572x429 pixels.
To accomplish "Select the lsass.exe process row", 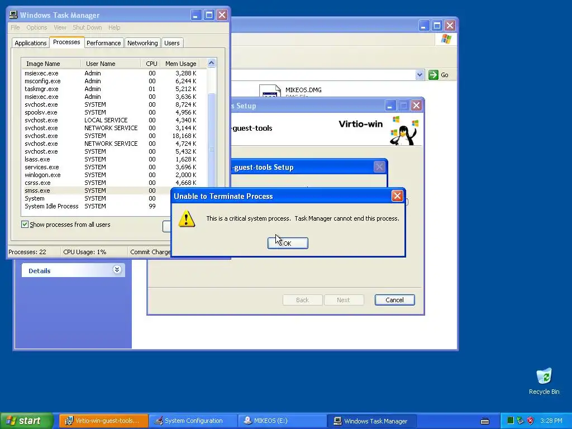I will [114, 159].
